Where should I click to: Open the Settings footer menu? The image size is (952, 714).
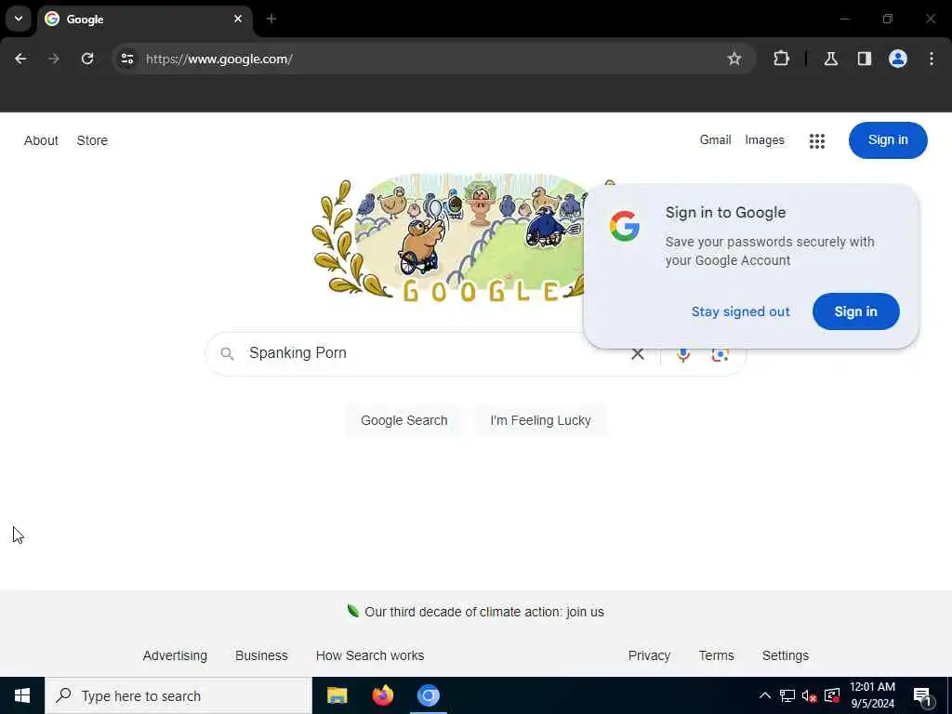point(785,655)
